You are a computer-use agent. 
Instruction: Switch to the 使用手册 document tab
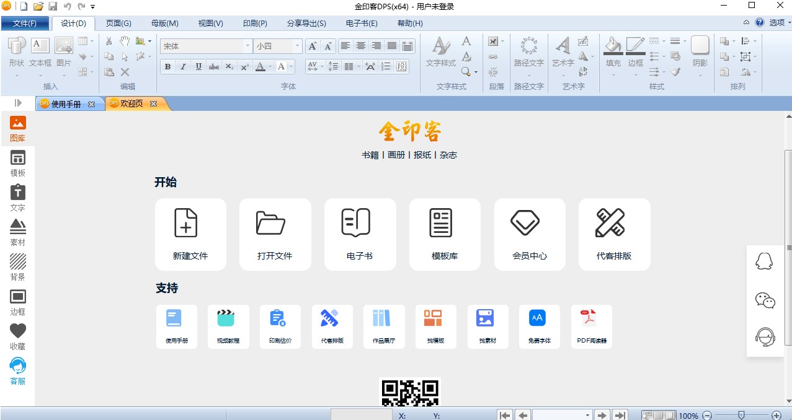click(66, 104)
